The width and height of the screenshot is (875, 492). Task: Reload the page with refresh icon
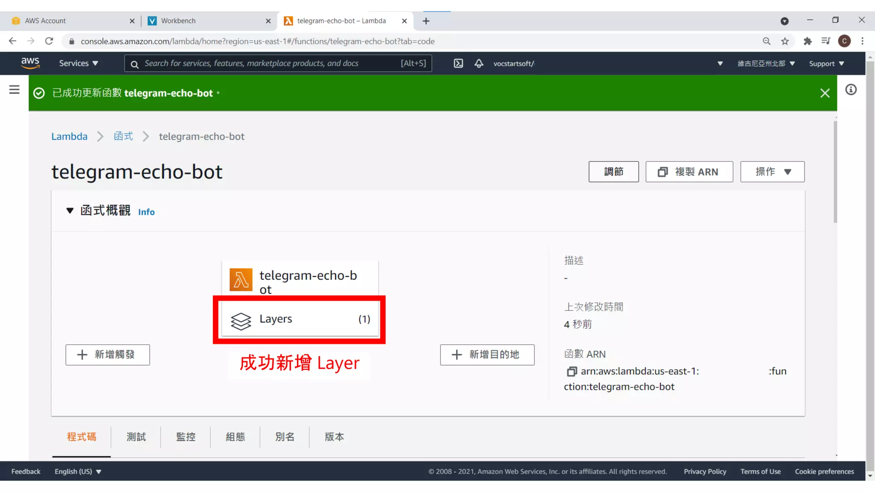click(49, 41)
